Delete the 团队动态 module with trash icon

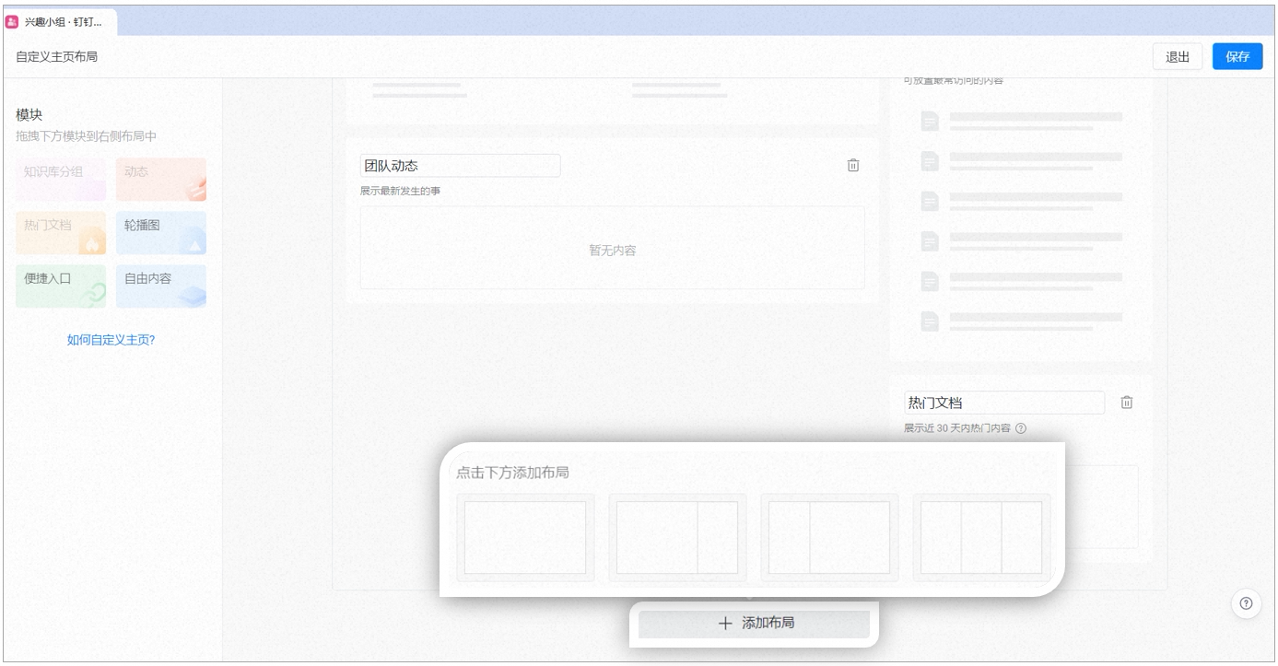(853, 166)
